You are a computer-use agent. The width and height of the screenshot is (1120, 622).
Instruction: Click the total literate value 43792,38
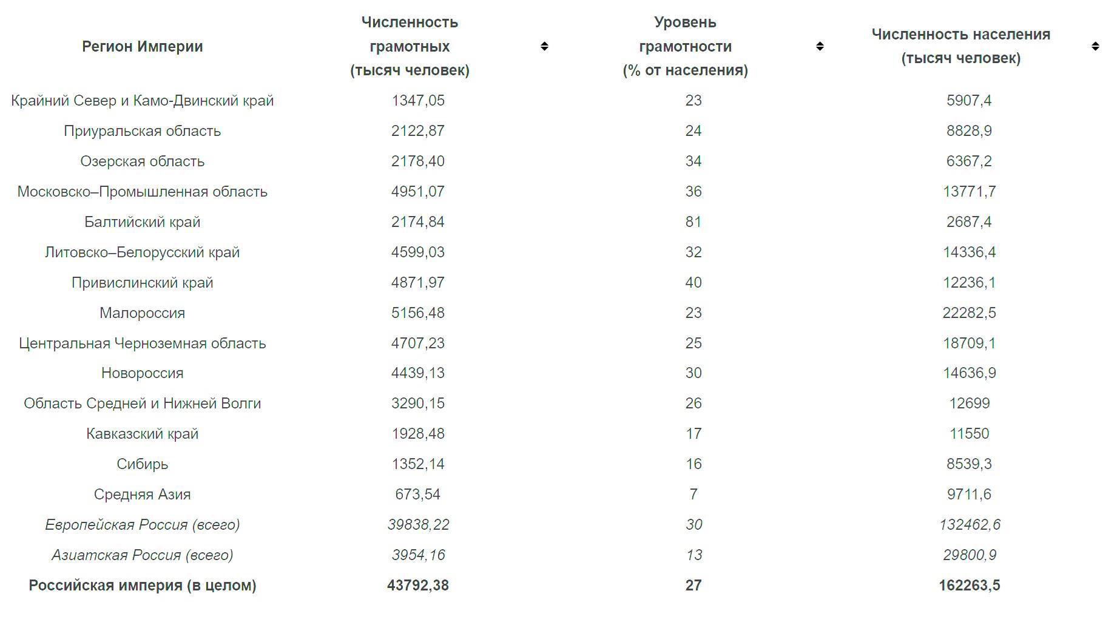[418, 586]
